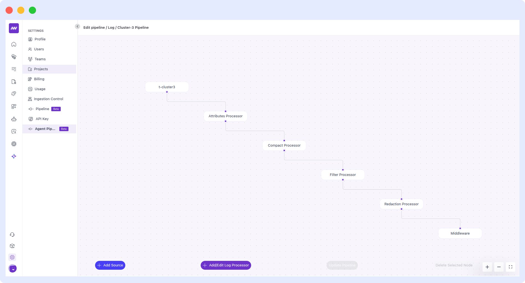
Task: Select the AI bot icon in the sidebar
Action: click(13, 119)
